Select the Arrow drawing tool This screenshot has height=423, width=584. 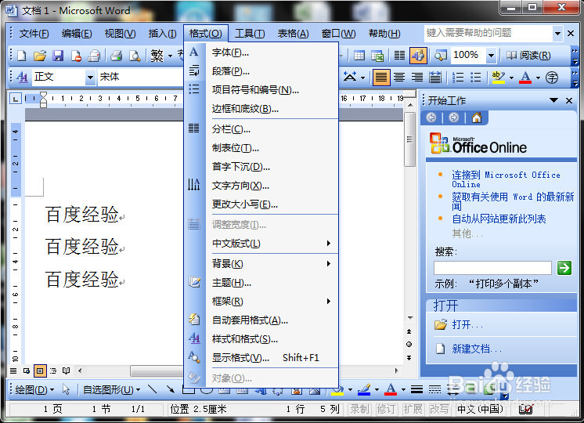(171, 389)
